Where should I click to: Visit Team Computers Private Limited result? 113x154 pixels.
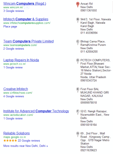[29, 41]
